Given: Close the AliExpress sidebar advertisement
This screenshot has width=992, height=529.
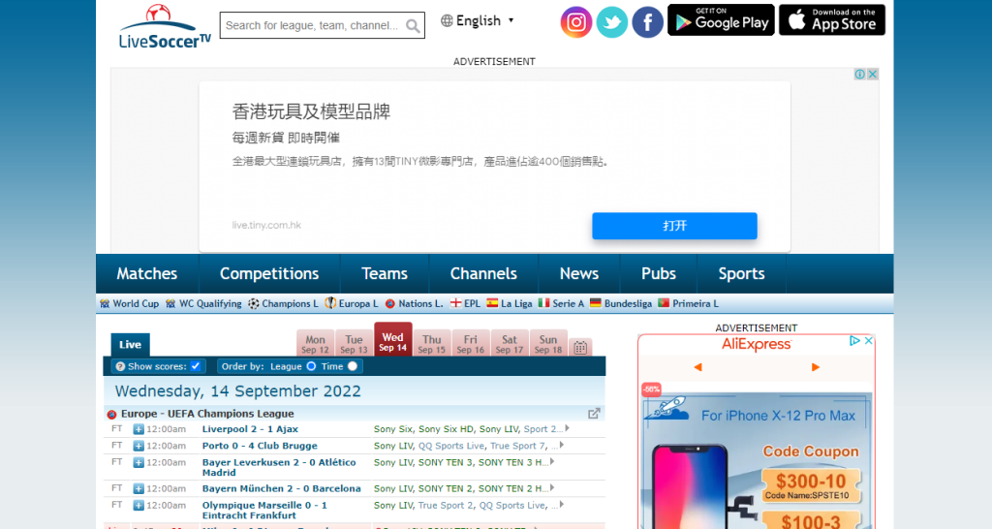Looking at the screenshot, I should click(869, 340).
